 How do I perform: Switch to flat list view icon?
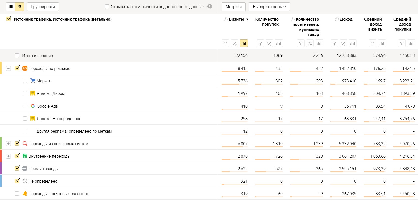point(11,7)
